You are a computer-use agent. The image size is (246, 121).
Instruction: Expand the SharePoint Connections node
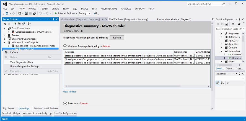coord(5,39)
